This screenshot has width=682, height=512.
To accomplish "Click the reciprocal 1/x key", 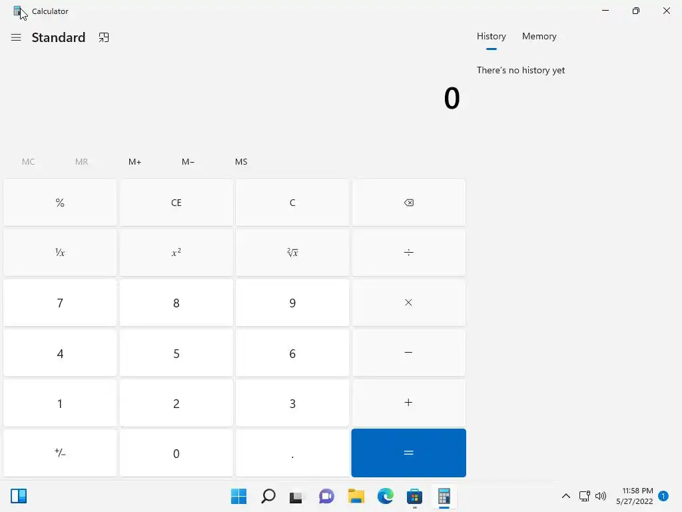I will pyautogui.click(x=60, y=253).
